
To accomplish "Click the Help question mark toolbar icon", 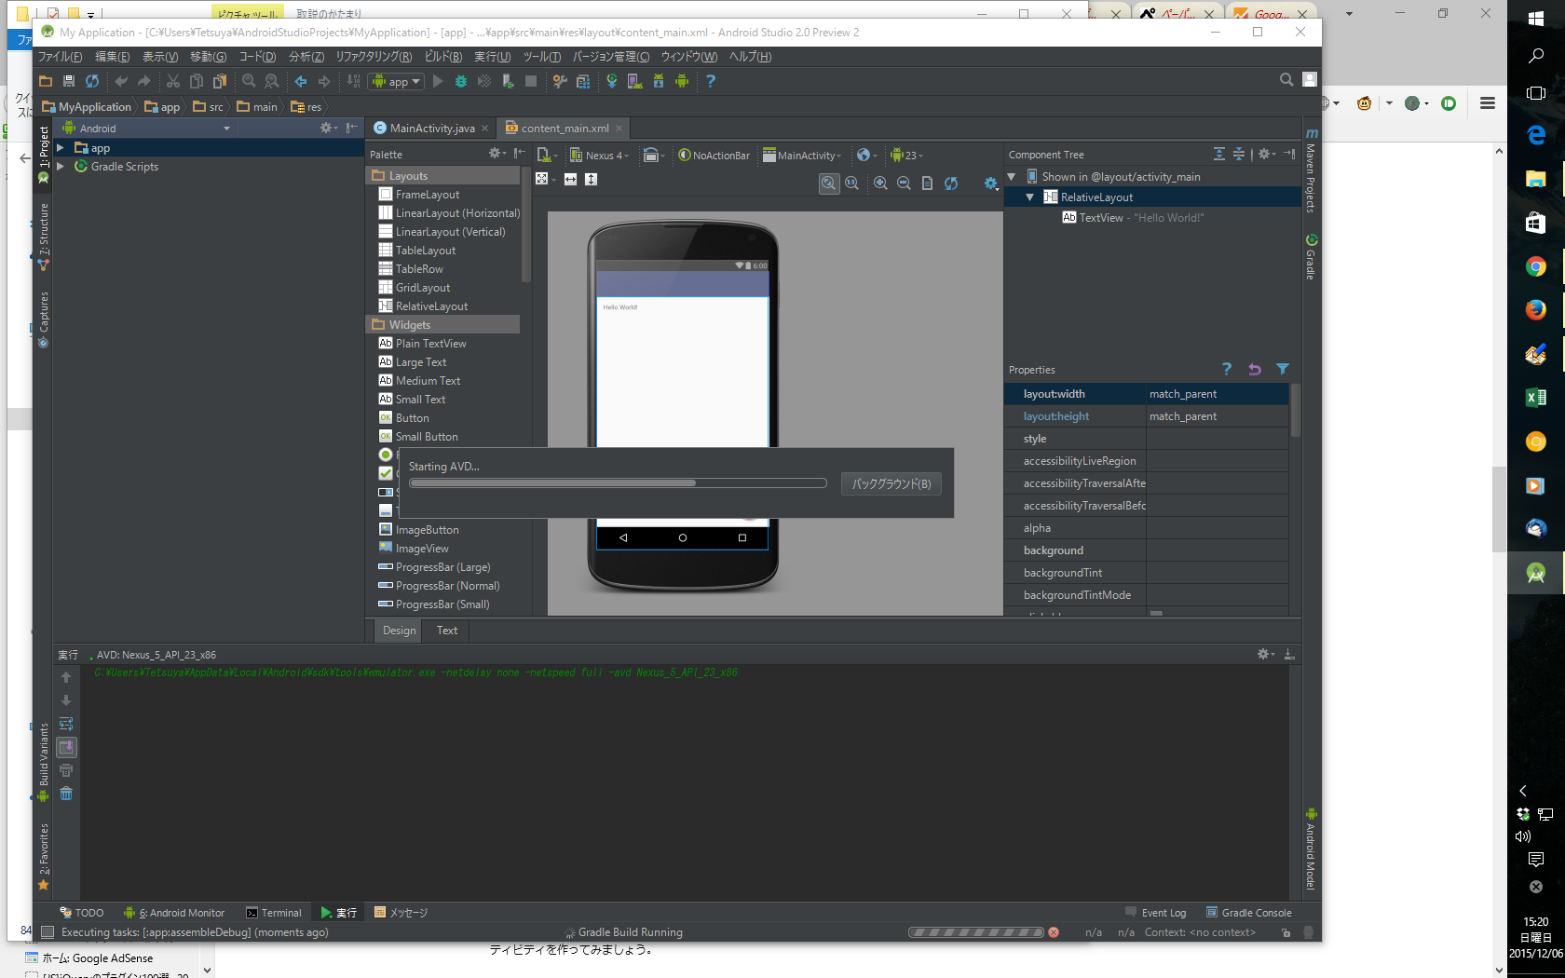I will point(711,82).
